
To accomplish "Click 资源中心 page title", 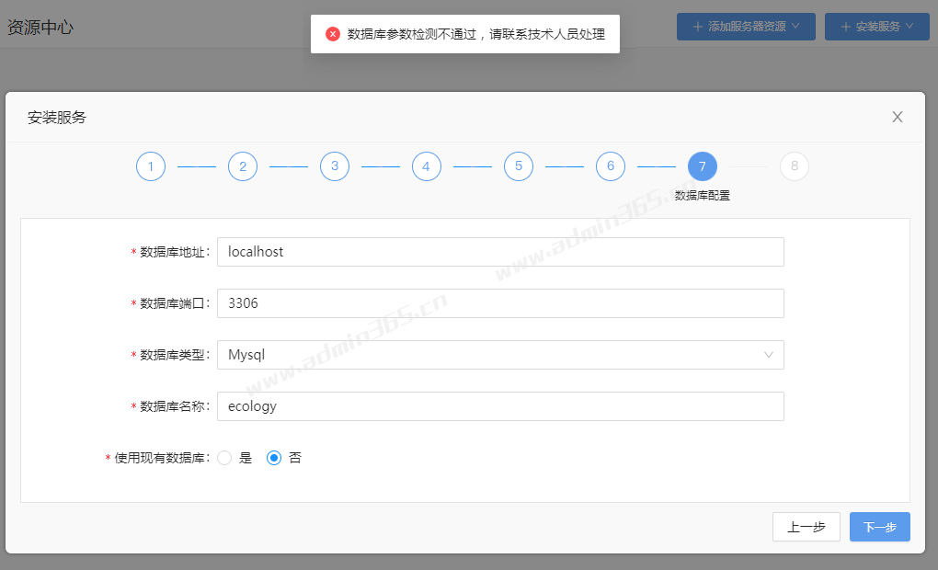I will click(40, 27).
